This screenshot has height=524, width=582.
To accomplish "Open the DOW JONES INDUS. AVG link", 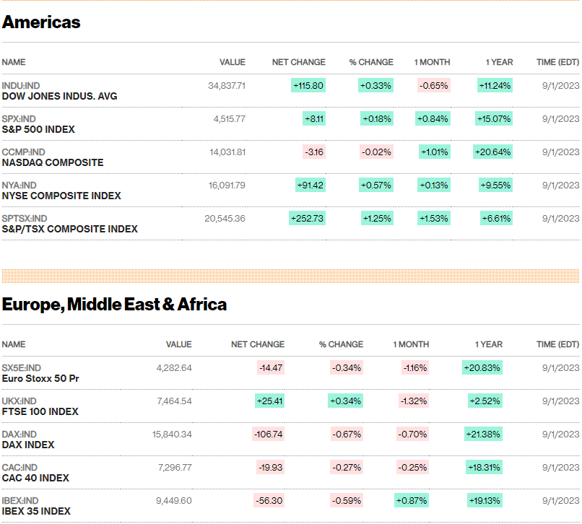I will 59,97.
